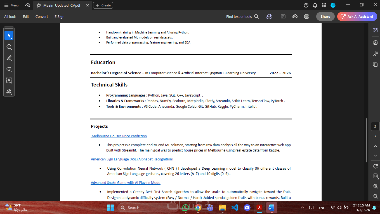Open WhatsApp from the taskbar
The image size is (380, 214).
(x=185, y=208)
